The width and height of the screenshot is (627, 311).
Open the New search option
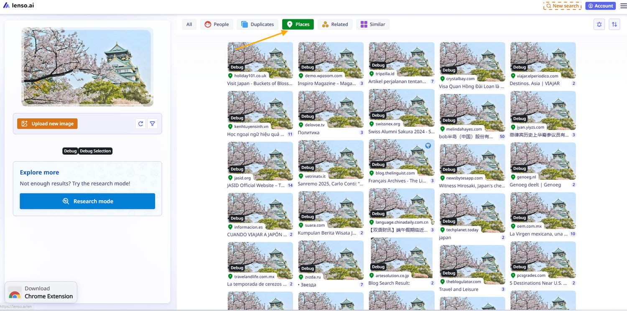pyautogui.click(x=562, y=5)
